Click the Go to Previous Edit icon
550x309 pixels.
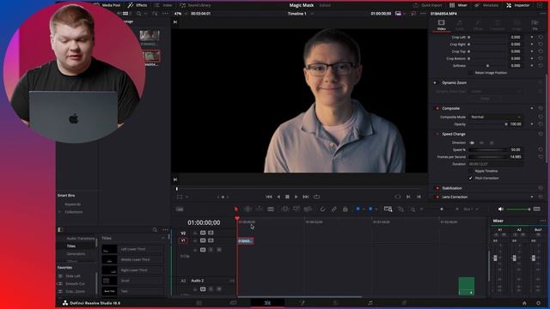coord(419,197)
